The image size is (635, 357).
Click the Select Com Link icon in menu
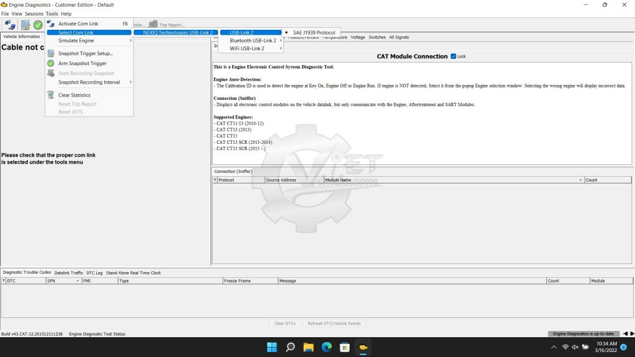[x=51, y=32]
